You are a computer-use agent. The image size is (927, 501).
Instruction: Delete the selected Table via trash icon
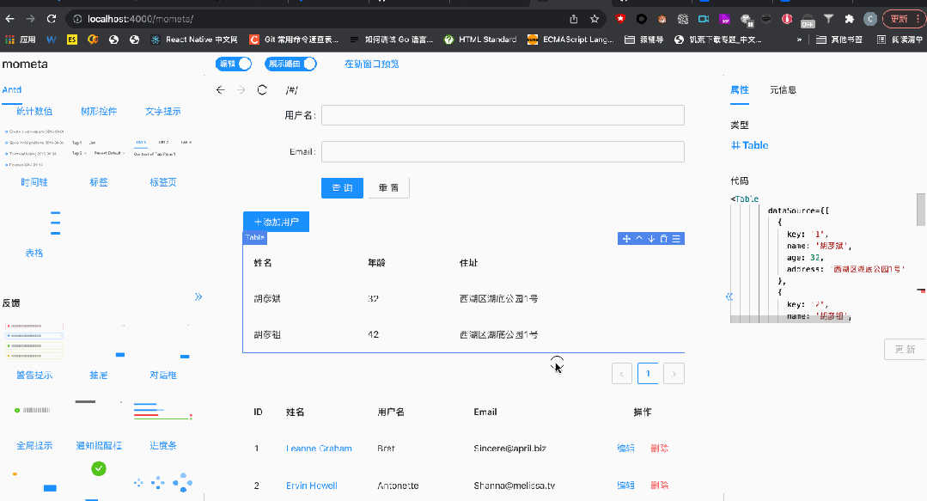click(x=664, y=238)
